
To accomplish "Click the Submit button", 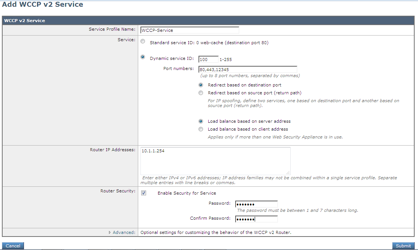I will coord(403,246).
